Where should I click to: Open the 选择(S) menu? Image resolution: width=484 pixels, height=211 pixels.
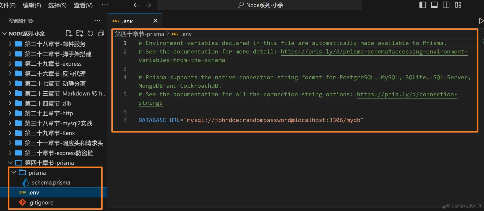point(57,5)
